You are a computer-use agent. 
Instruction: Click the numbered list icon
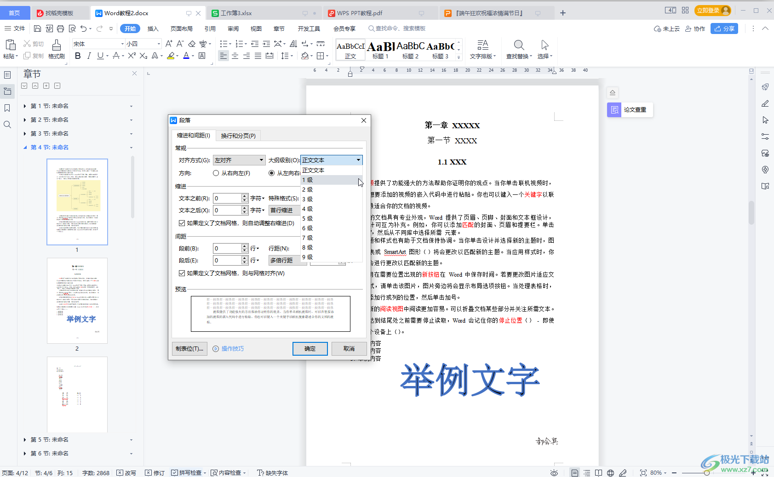pyautogui.click(x=239, y=44)
